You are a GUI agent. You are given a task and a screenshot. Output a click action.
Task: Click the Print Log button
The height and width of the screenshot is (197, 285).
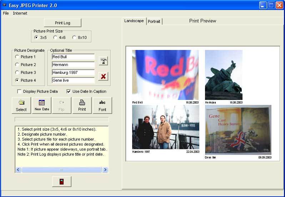click(x=62, y=23)
